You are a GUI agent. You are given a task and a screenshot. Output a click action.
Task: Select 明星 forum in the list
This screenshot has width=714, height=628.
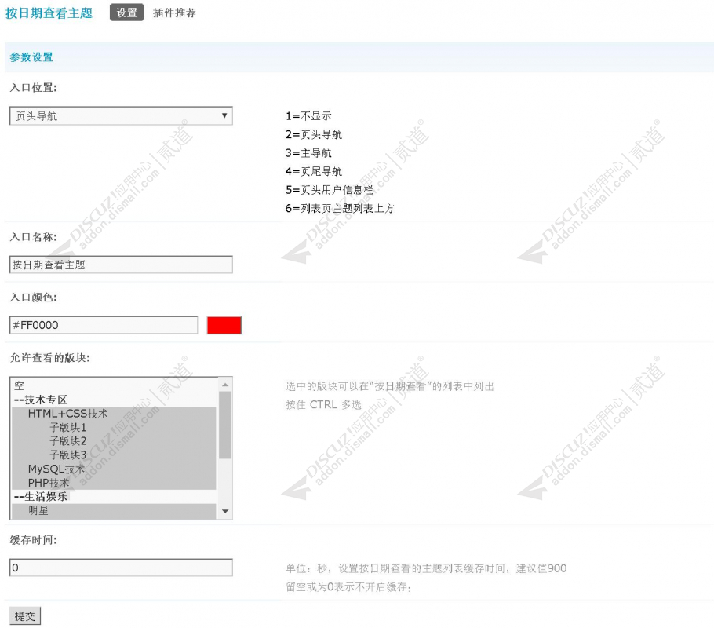pyautogui.click(x=114, y=510)
